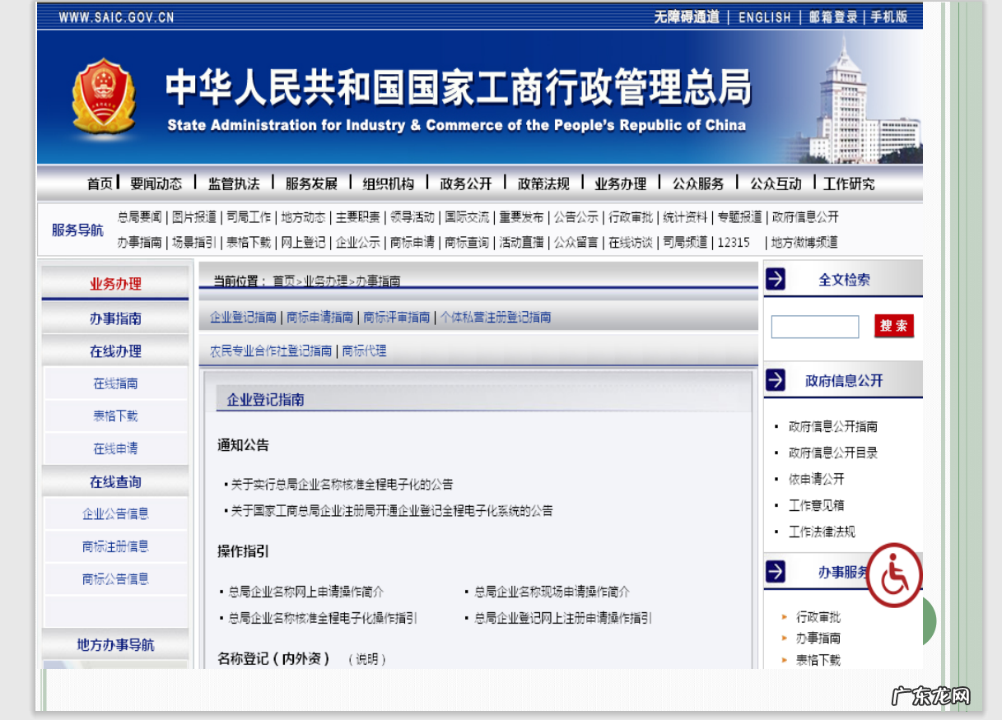This screenshot has width=1002, height=720.
Task: Click the blue arrow icon beside 政府信息公开
Action: (x=775, y=379)
